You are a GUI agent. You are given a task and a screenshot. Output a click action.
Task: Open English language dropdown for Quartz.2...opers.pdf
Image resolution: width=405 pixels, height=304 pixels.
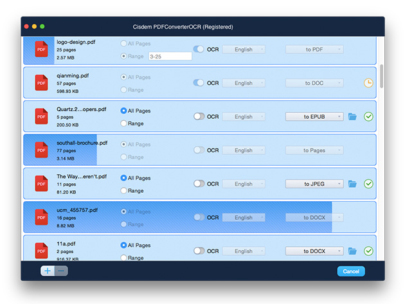point(244,116)
